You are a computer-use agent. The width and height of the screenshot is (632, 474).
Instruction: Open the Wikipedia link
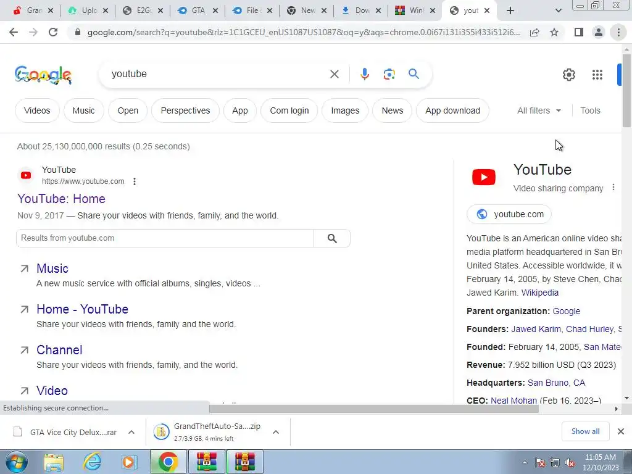click(539, 293)
